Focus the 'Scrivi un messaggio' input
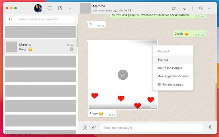This screenshot has width=219, height=137. pos(152,128)
